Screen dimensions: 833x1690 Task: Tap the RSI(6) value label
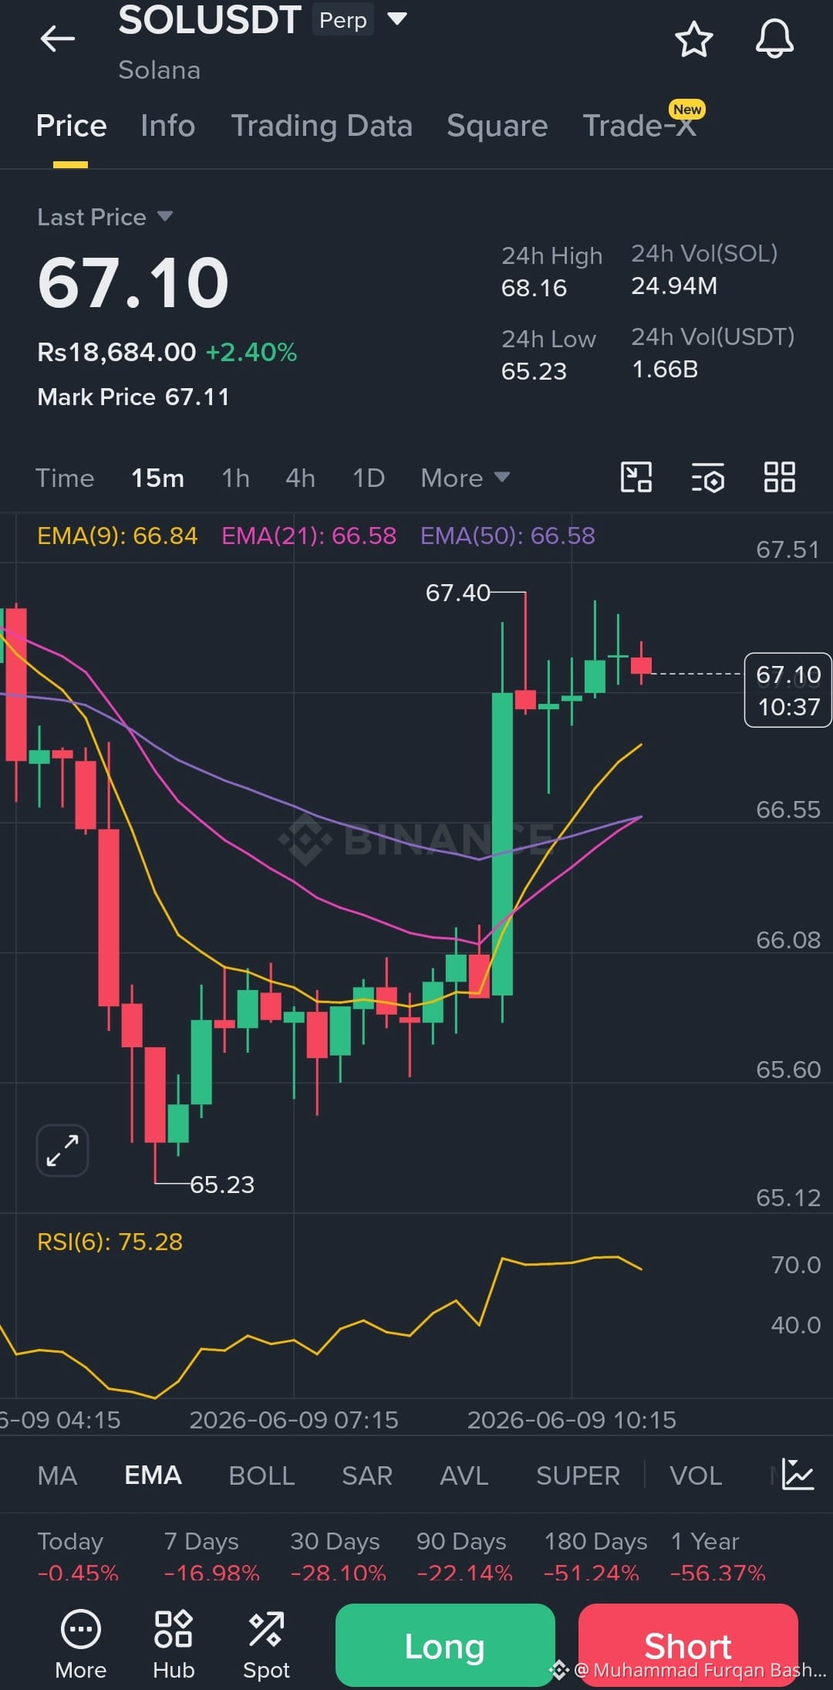(x=110, y=1242)
